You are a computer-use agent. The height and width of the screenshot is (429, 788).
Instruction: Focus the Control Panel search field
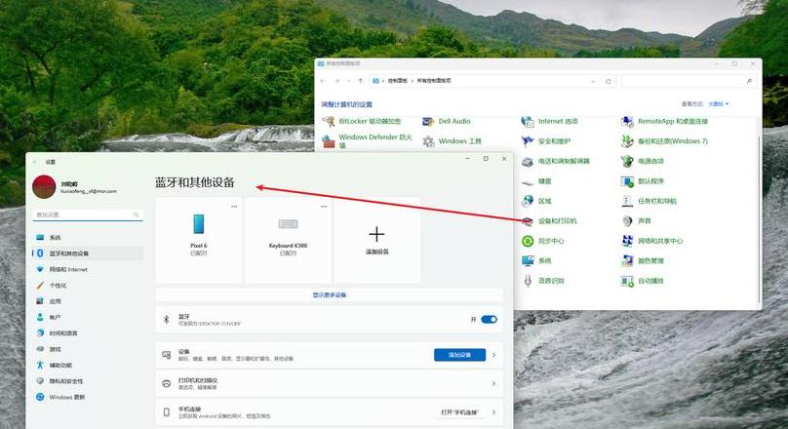click(x=689, y=81)
